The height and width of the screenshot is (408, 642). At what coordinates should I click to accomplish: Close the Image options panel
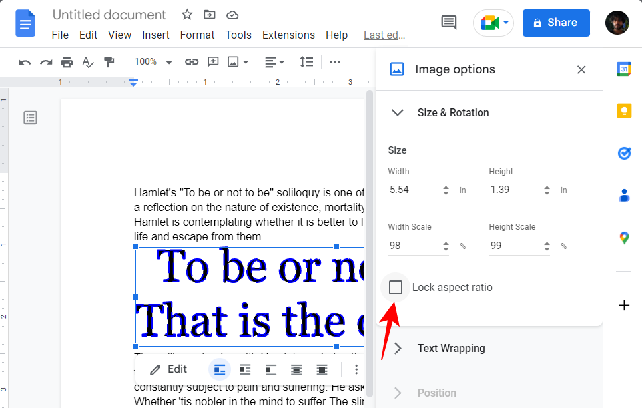[x=581, y=69]
